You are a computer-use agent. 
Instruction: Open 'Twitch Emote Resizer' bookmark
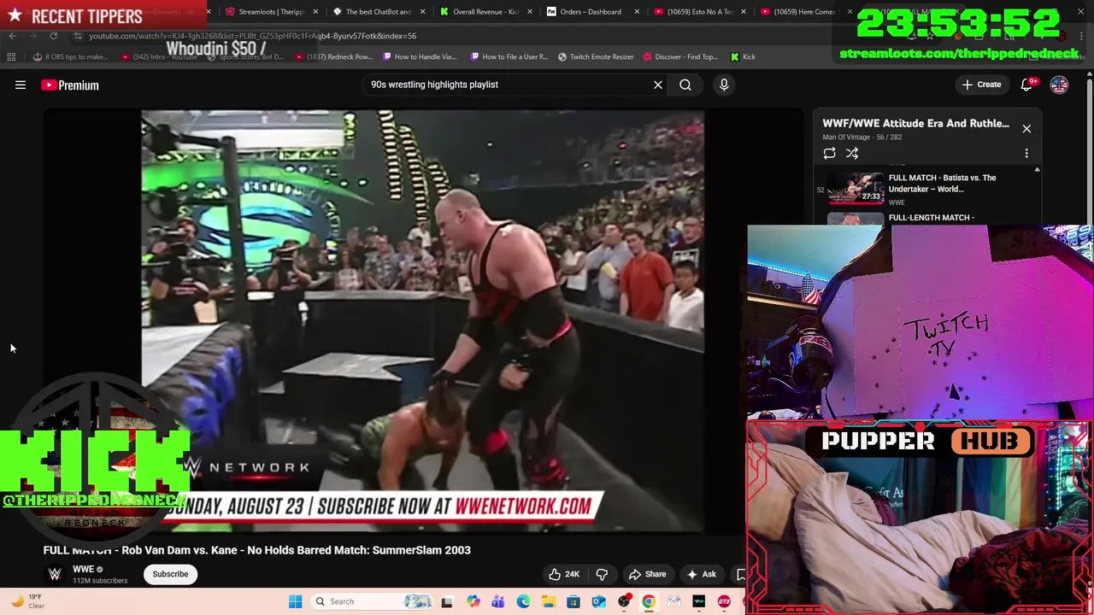point(596,56)
